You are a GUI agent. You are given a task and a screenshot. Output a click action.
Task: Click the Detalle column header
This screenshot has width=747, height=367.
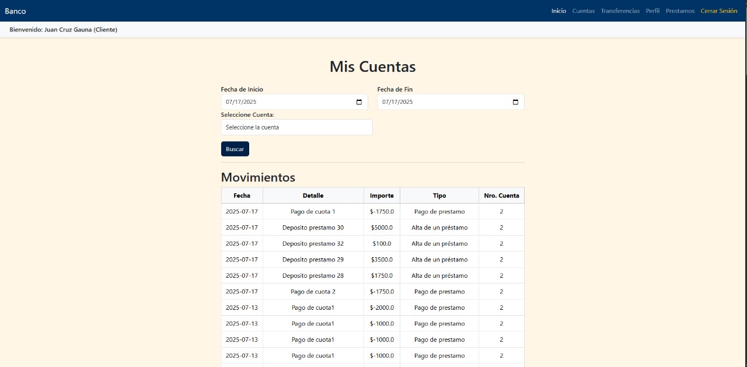click(x=313, y=195)
